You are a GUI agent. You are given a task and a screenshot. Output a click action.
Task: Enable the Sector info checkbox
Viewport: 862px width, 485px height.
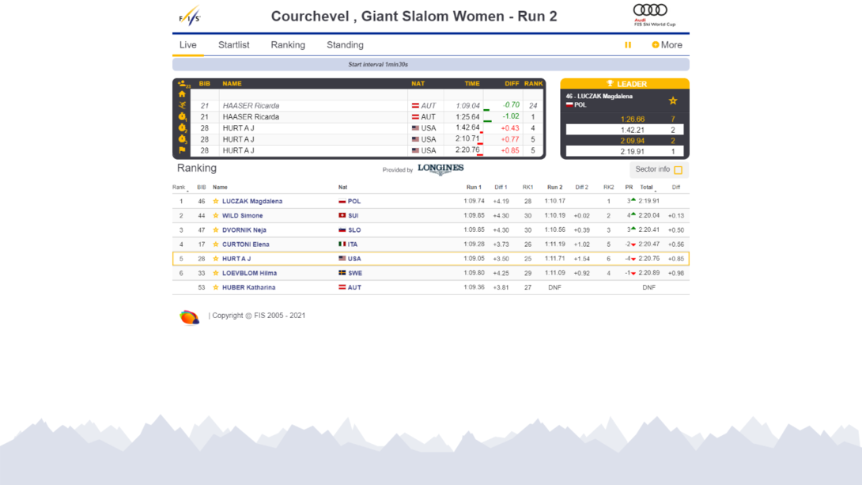click(x=679, y=170)
